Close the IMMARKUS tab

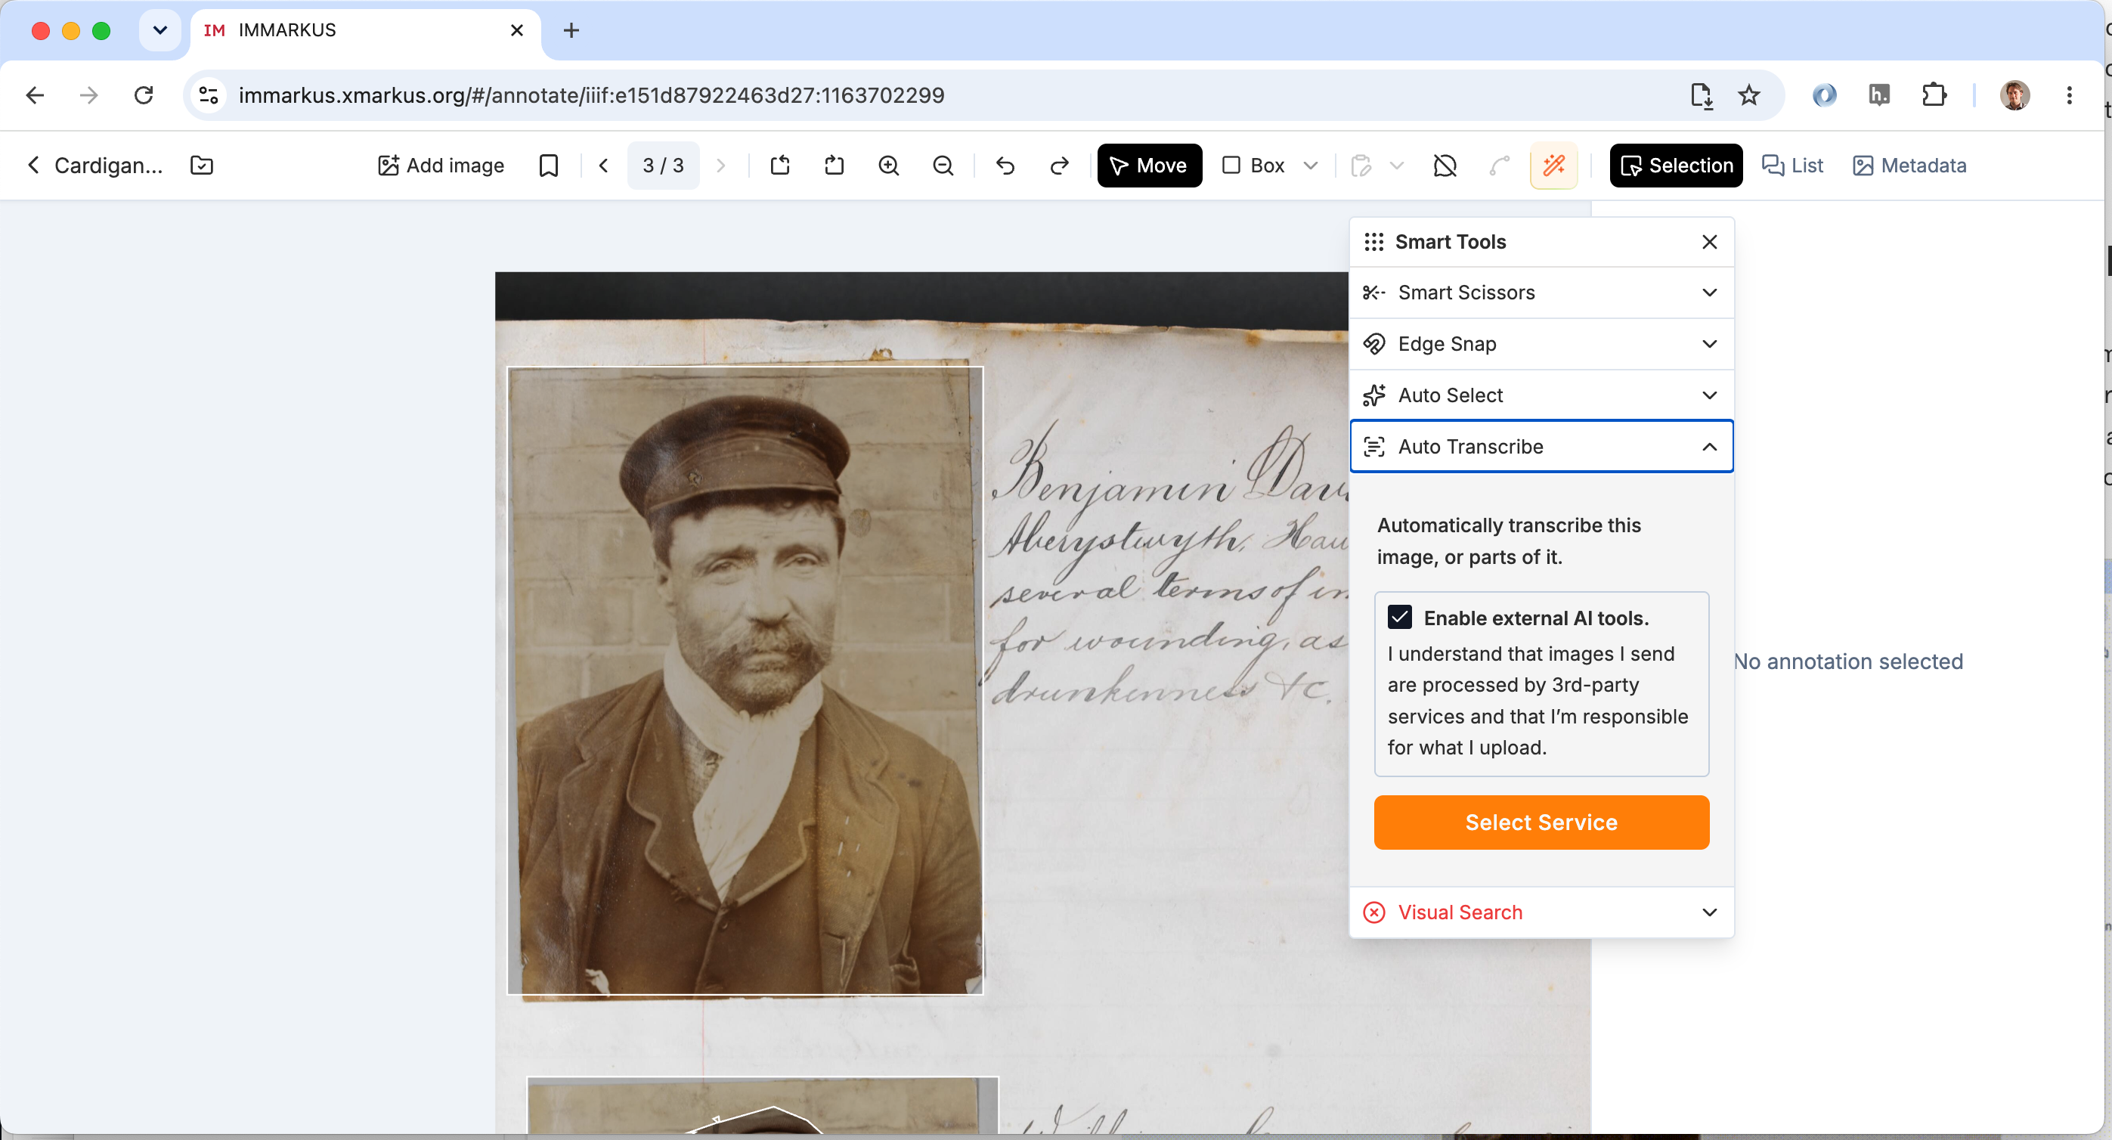point(516,30)
